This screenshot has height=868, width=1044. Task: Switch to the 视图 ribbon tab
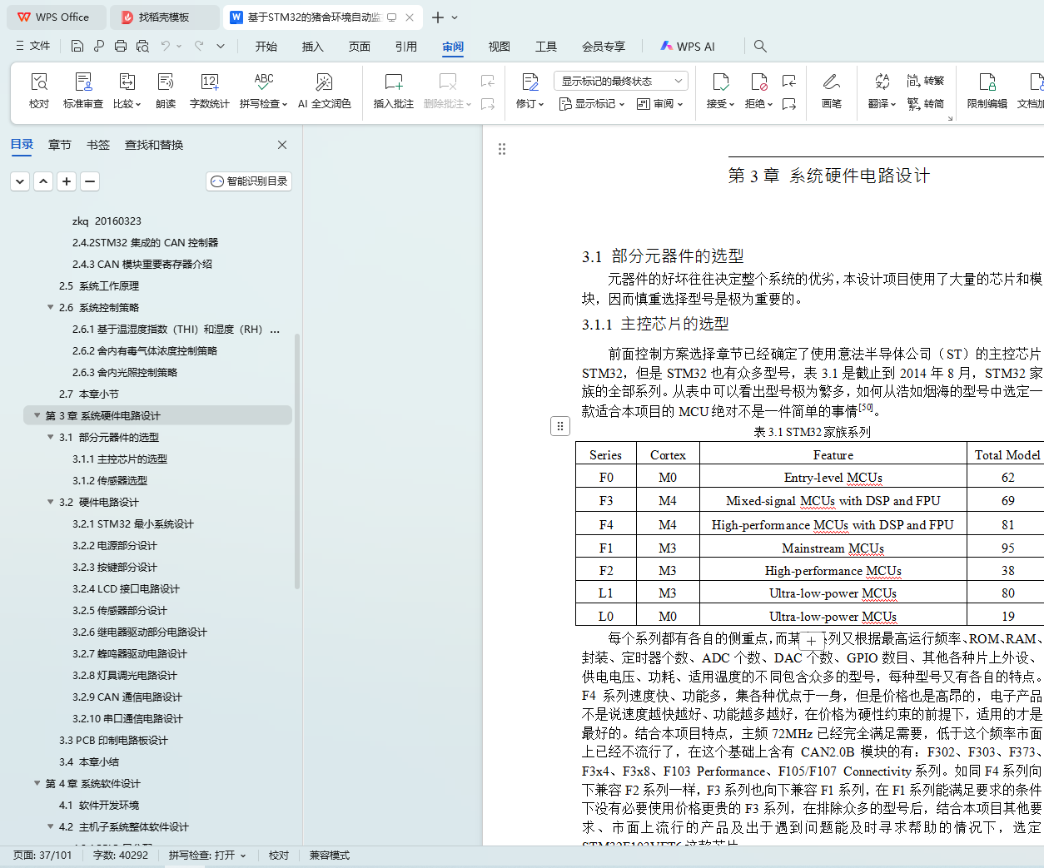pos(500,47)
